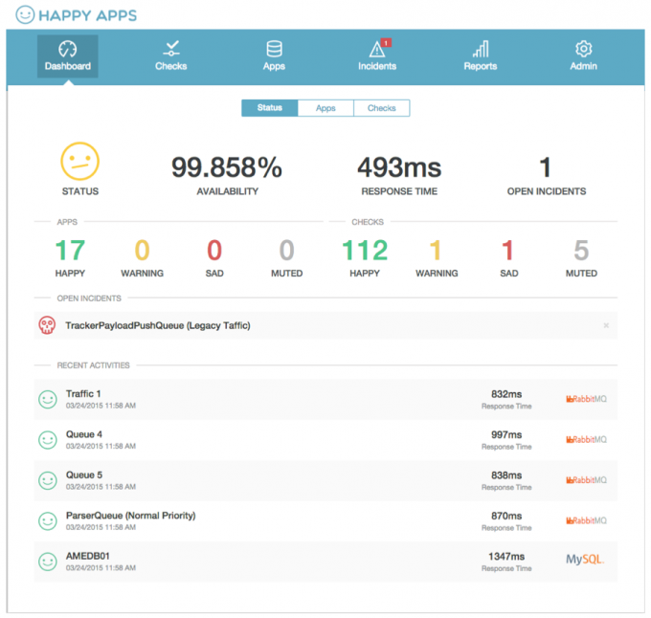Viewport: 651px width, 618px height.
Task: Click the smiley icon for AMEDB01
Action: pyautogui.click(x=48, y=562)
